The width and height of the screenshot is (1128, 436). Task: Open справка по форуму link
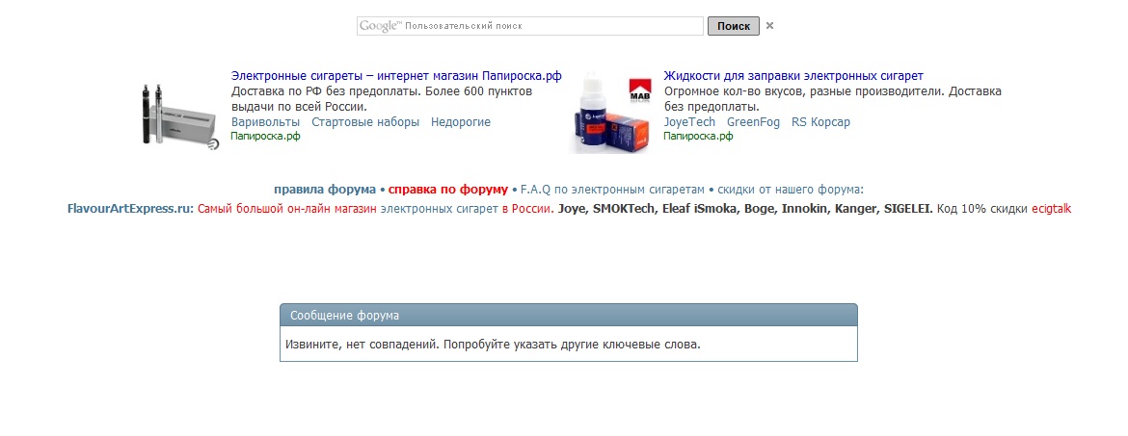[x=448, y=190]
